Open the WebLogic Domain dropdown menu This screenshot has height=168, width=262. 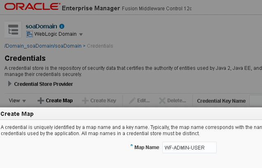[81, 35]
